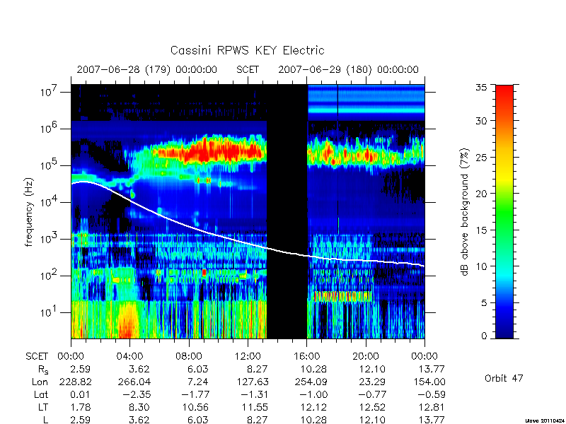The width and height of the screenshot is (566, 424).
Task: Click the "dB above background (7%)" label
Action: point(465,212)
